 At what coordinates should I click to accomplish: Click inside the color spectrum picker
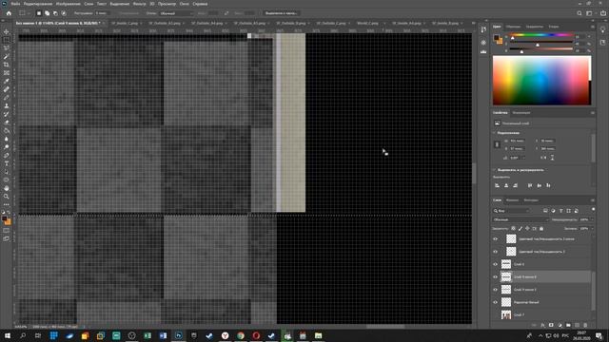click(x=541, y=80)
